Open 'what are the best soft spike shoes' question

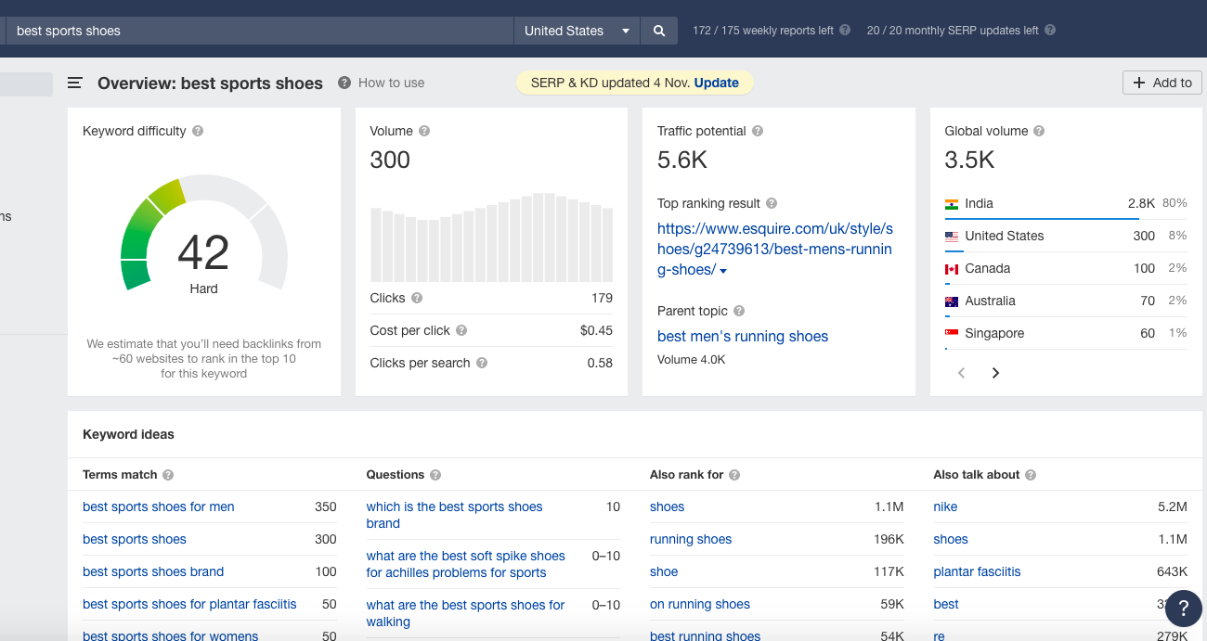coord(465,564)
